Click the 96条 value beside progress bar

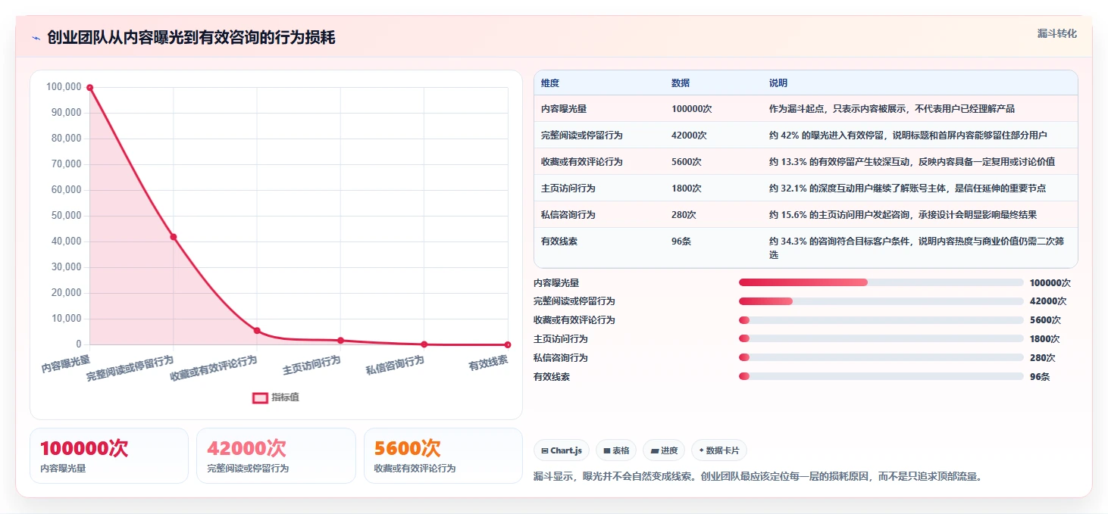[1039, 376]
